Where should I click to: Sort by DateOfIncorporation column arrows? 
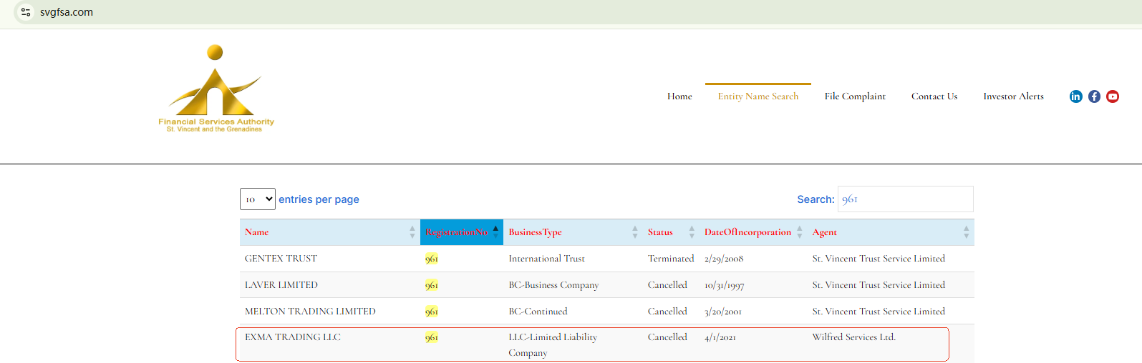pyautogui.click(x=799, y=232)
